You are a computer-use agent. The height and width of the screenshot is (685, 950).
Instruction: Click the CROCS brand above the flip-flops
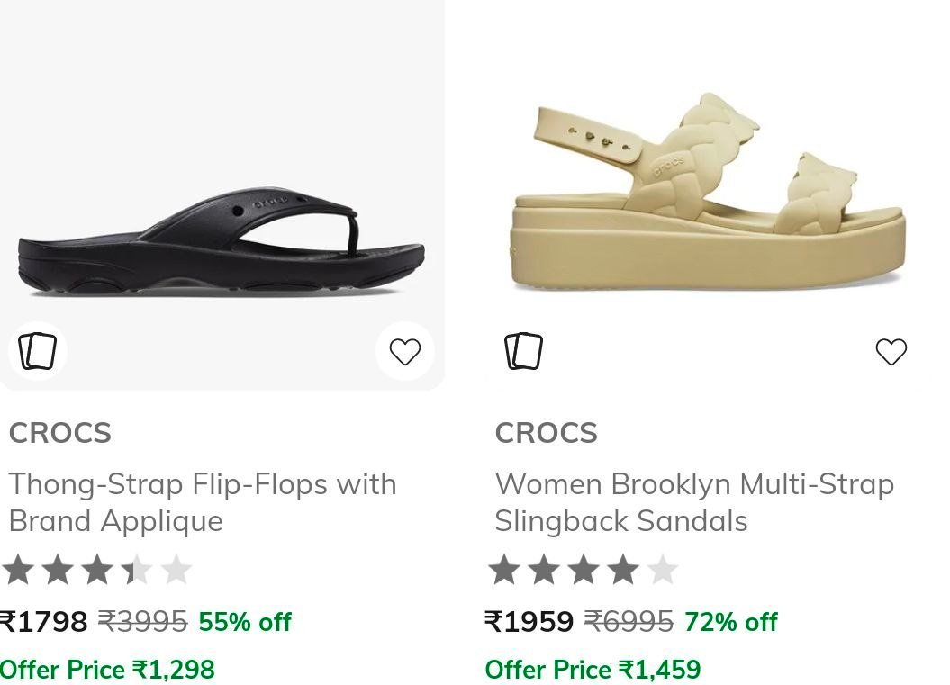point(60,433)
